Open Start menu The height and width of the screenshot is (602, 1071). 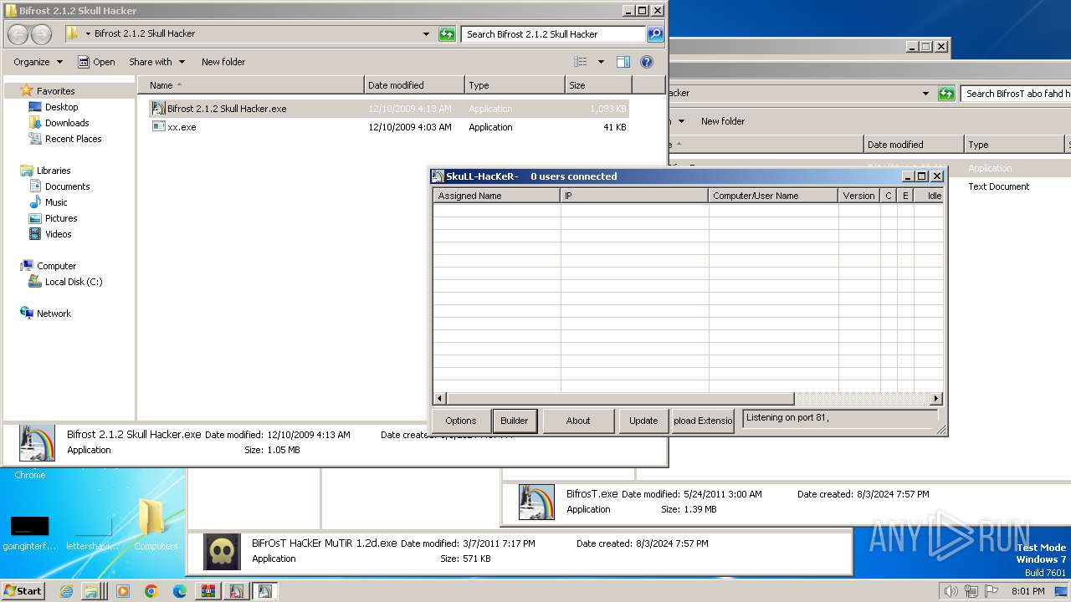pos(23,591)
